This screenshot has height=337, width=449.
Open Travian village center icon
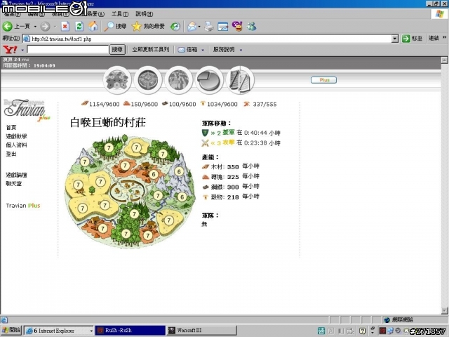[148, 79]
